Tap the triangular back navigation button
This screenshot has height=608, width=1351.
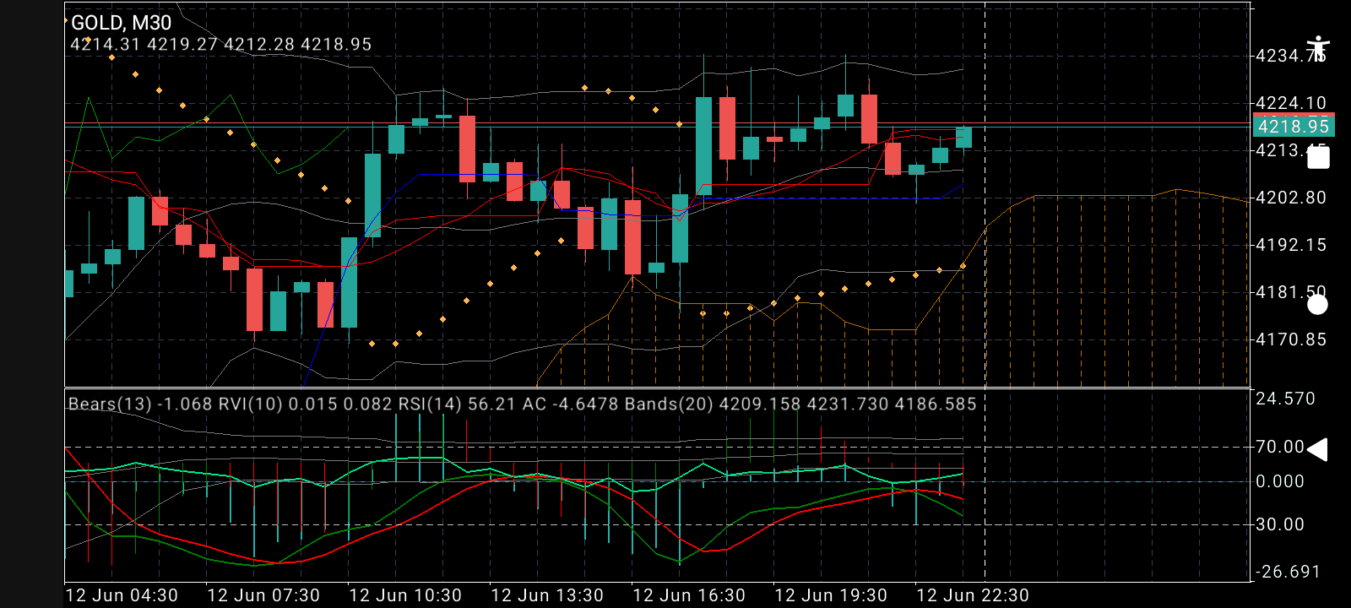[1317, 450]
